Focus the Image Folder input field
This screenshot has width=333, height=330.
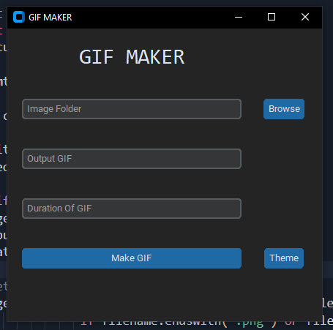click(x=132, y=109)
